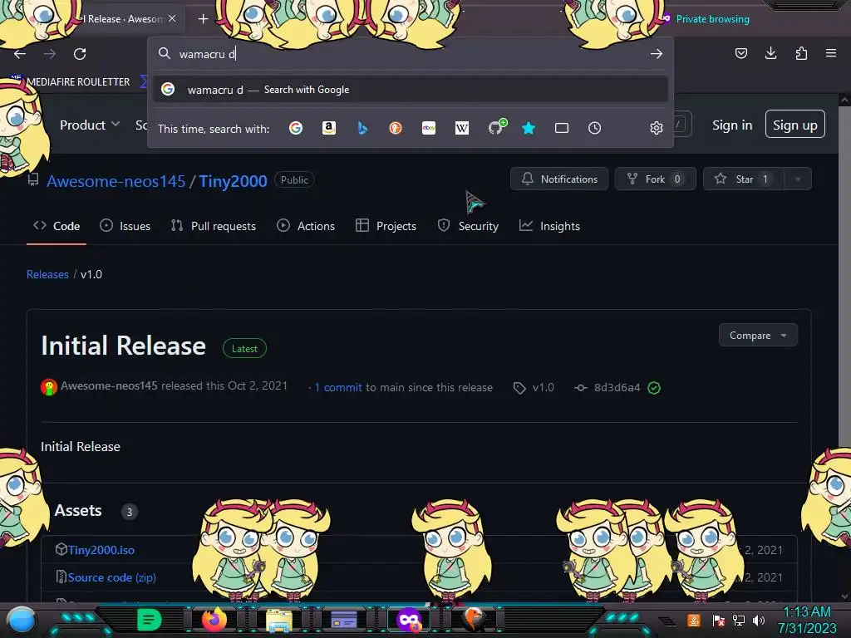
Task: Add GitHub as a search engine
Action: click(496, 127)
